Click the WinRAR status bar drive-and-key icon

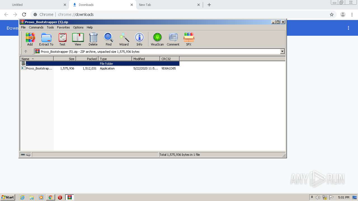(26, 155)
